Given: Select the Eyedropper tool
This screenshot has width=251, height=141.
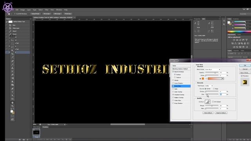Looking at the screenshot, I should pyautogui.click(x=13, y=58).
